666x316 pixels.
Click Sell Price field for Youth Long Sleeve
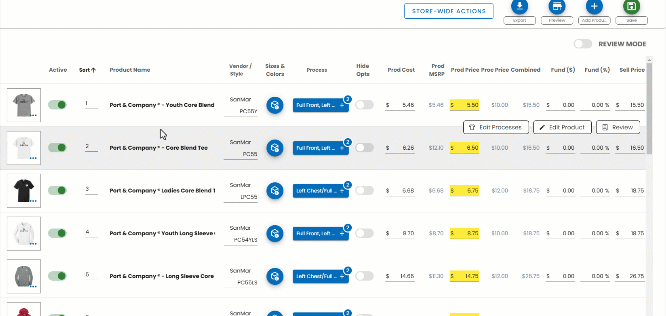pos(632,234)
